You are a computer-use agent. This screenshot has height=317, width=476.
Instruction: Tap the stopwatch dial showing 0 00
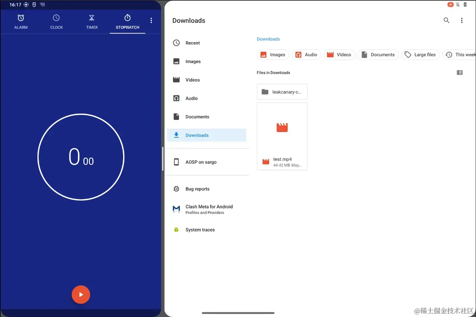point(81,157)
